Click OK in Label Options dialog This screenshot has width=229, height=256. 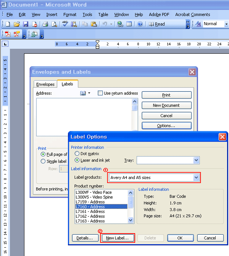(x=180, y=238)
